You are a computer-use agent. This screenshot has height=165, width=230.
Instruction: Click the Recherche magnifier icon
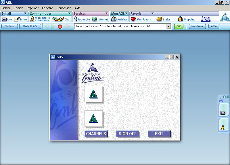75,19
